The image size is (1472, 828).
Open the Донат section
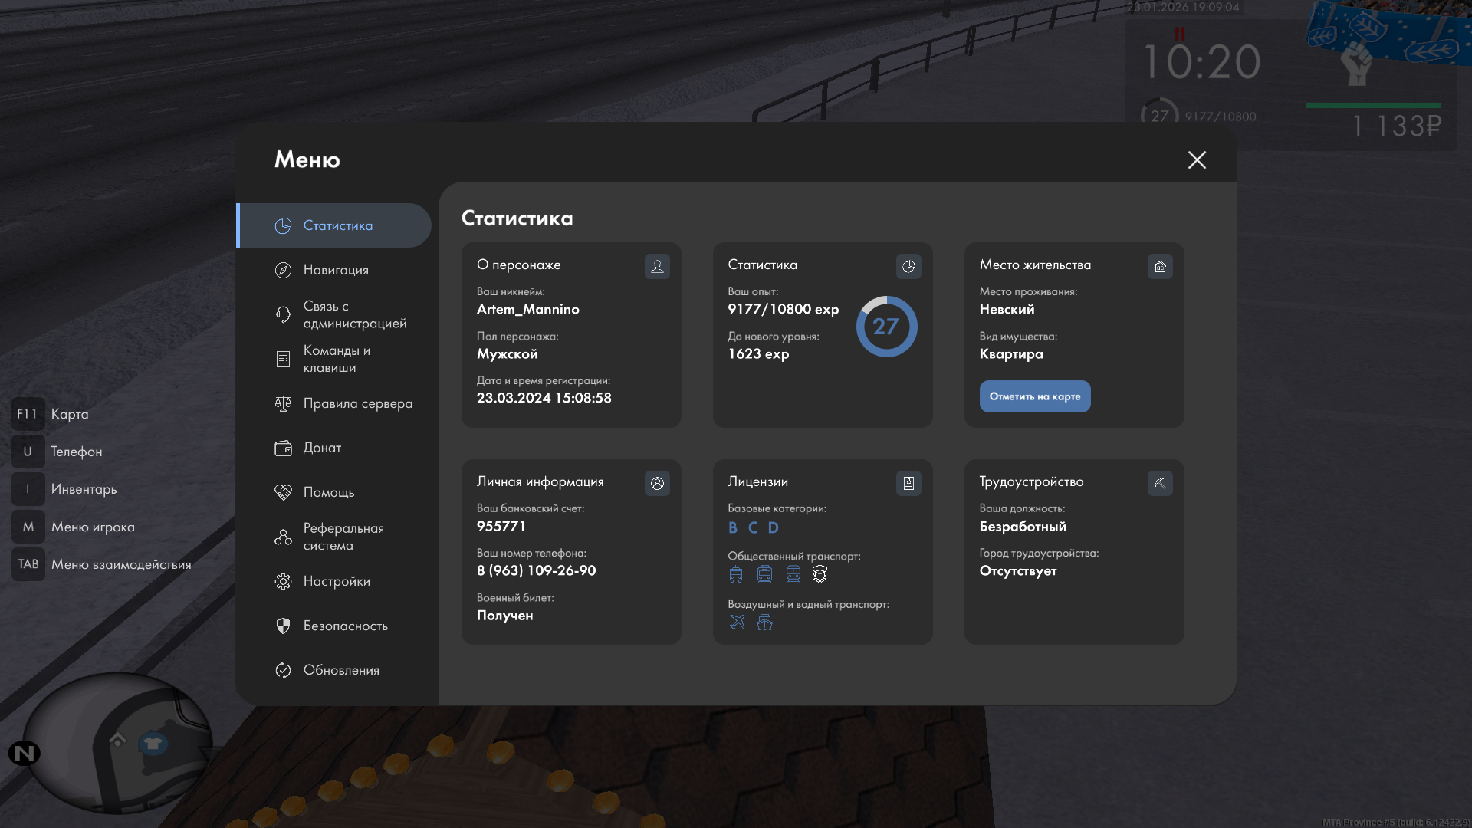322,448
